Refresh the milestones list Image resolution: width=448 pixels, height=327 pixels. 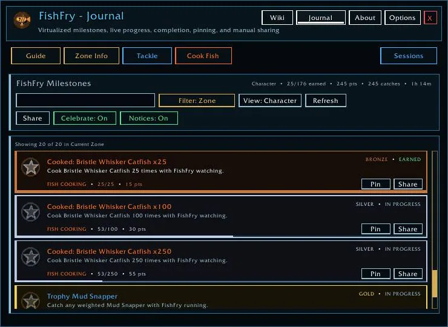[326, 101]
